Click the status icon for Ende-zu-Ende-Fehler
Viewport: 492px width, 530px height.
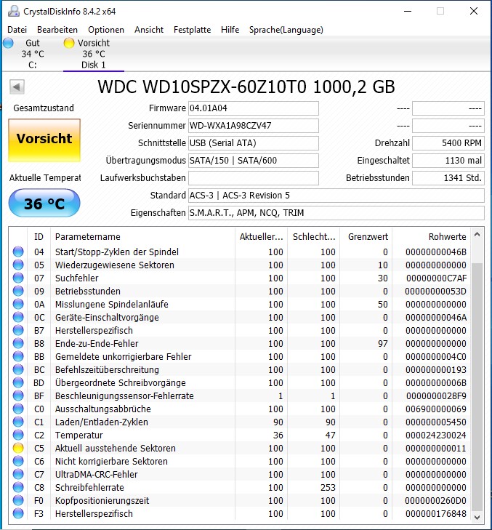[18, 343]
